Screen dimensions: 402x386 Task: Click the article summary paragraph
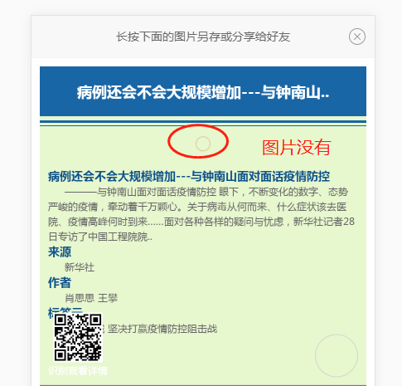point(201,214)
